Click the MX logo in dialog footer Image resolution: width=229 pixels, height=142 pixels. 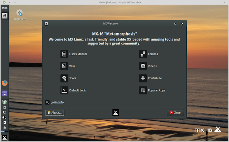tap(116, 112)
